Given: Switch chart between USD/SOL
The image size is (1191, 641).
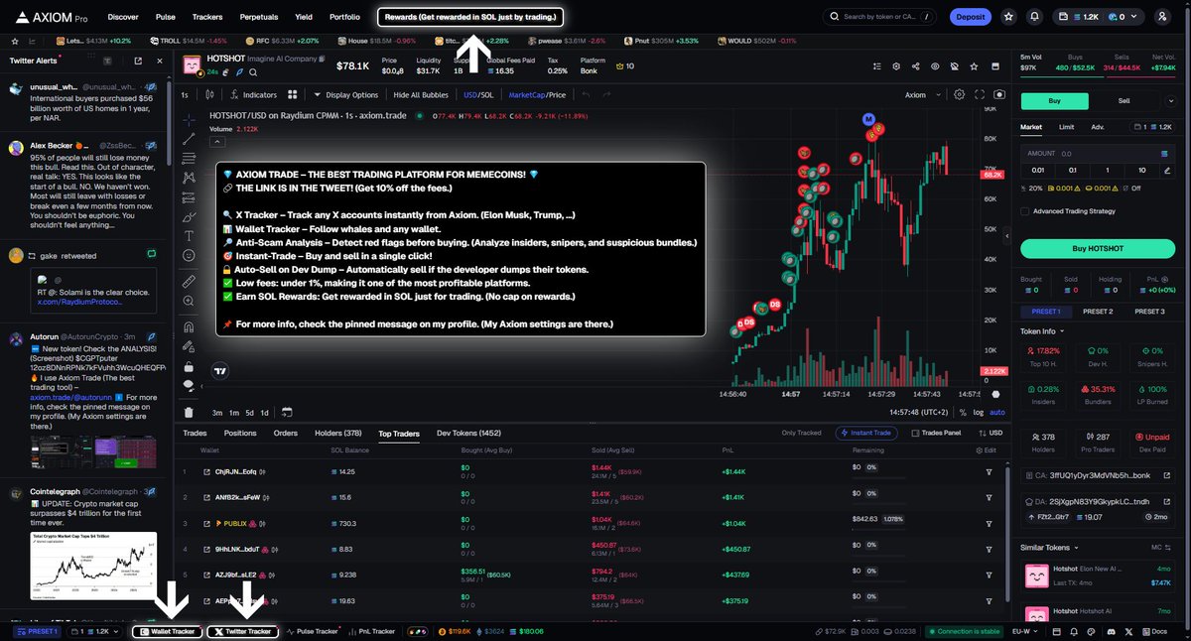Looking at the screenshot, I should pos(478,95).
